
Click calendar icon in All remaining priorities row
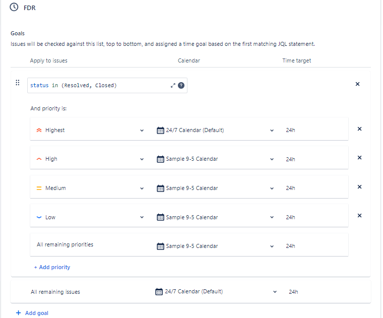pyautogui.click(x=160, y=246)
